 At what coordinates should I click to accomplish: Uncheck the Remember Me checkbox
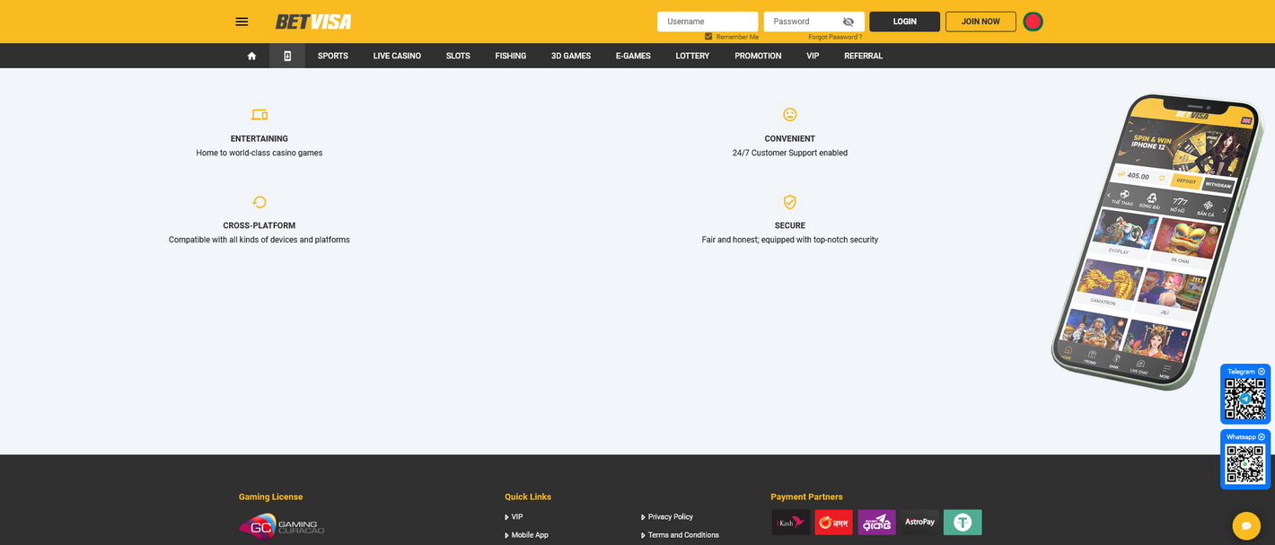(708, 37)
